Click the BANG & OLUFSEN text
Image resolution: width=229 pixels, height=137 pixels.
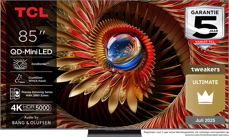(x=31, y=123)
